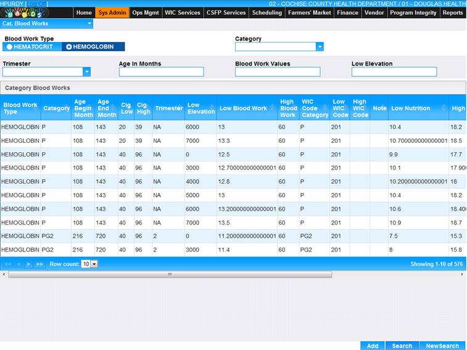The height and width of the screenshot is (350, 467).
Task: Click Low Nutrition value 10.6
Action: [395, 209]
